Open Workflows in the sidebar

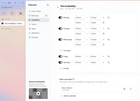click(x=38, y=33)
